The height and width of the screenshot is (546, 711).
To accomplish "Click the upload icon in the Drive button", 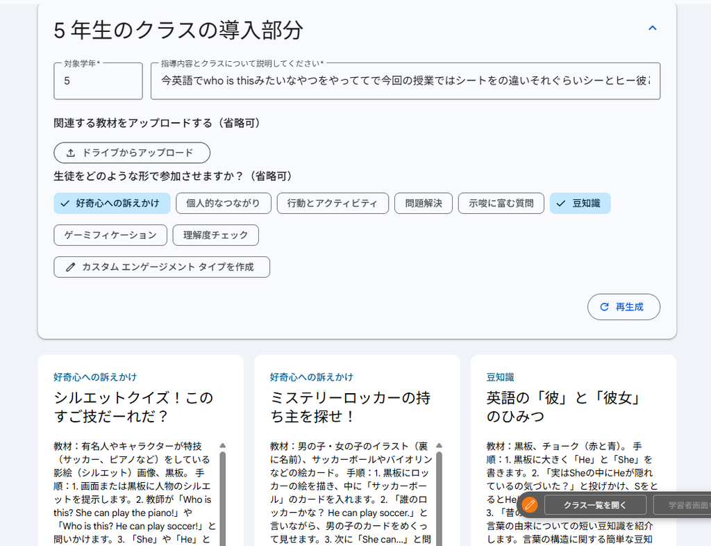I will click(x=71, y=153).
